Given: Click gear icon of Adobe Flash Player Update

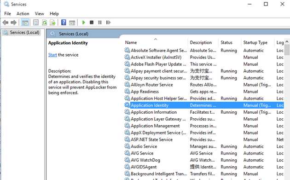Looking at the screenshot, I should coord(127,64).
